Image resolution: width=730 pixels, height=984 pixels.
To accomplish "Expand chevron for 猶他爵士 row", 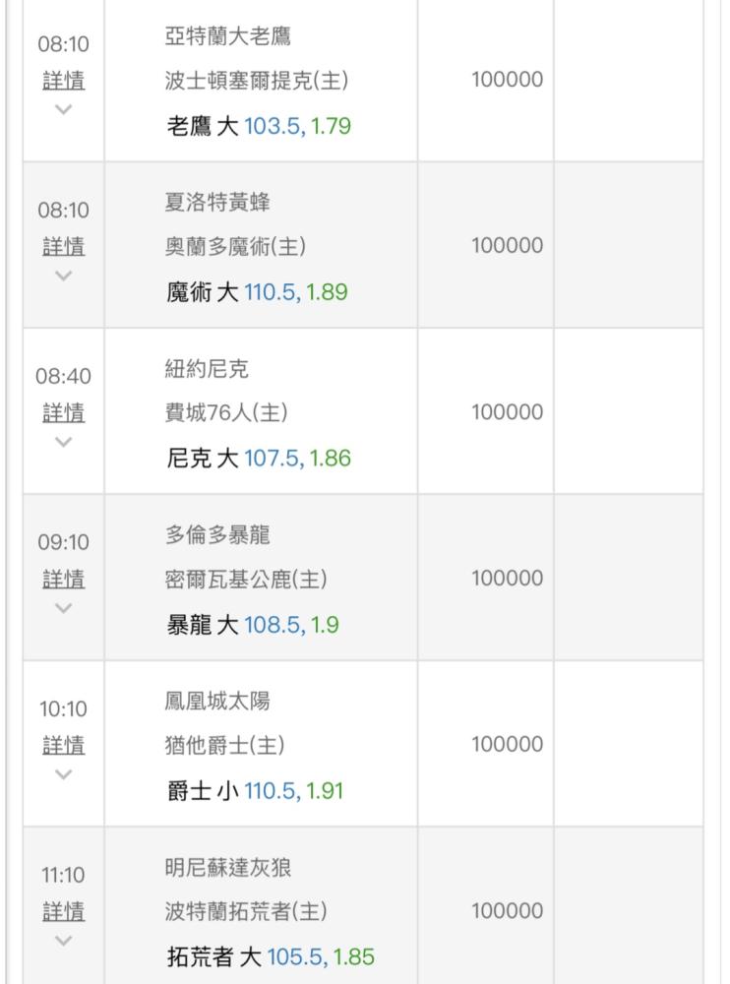I will (63, 775).
